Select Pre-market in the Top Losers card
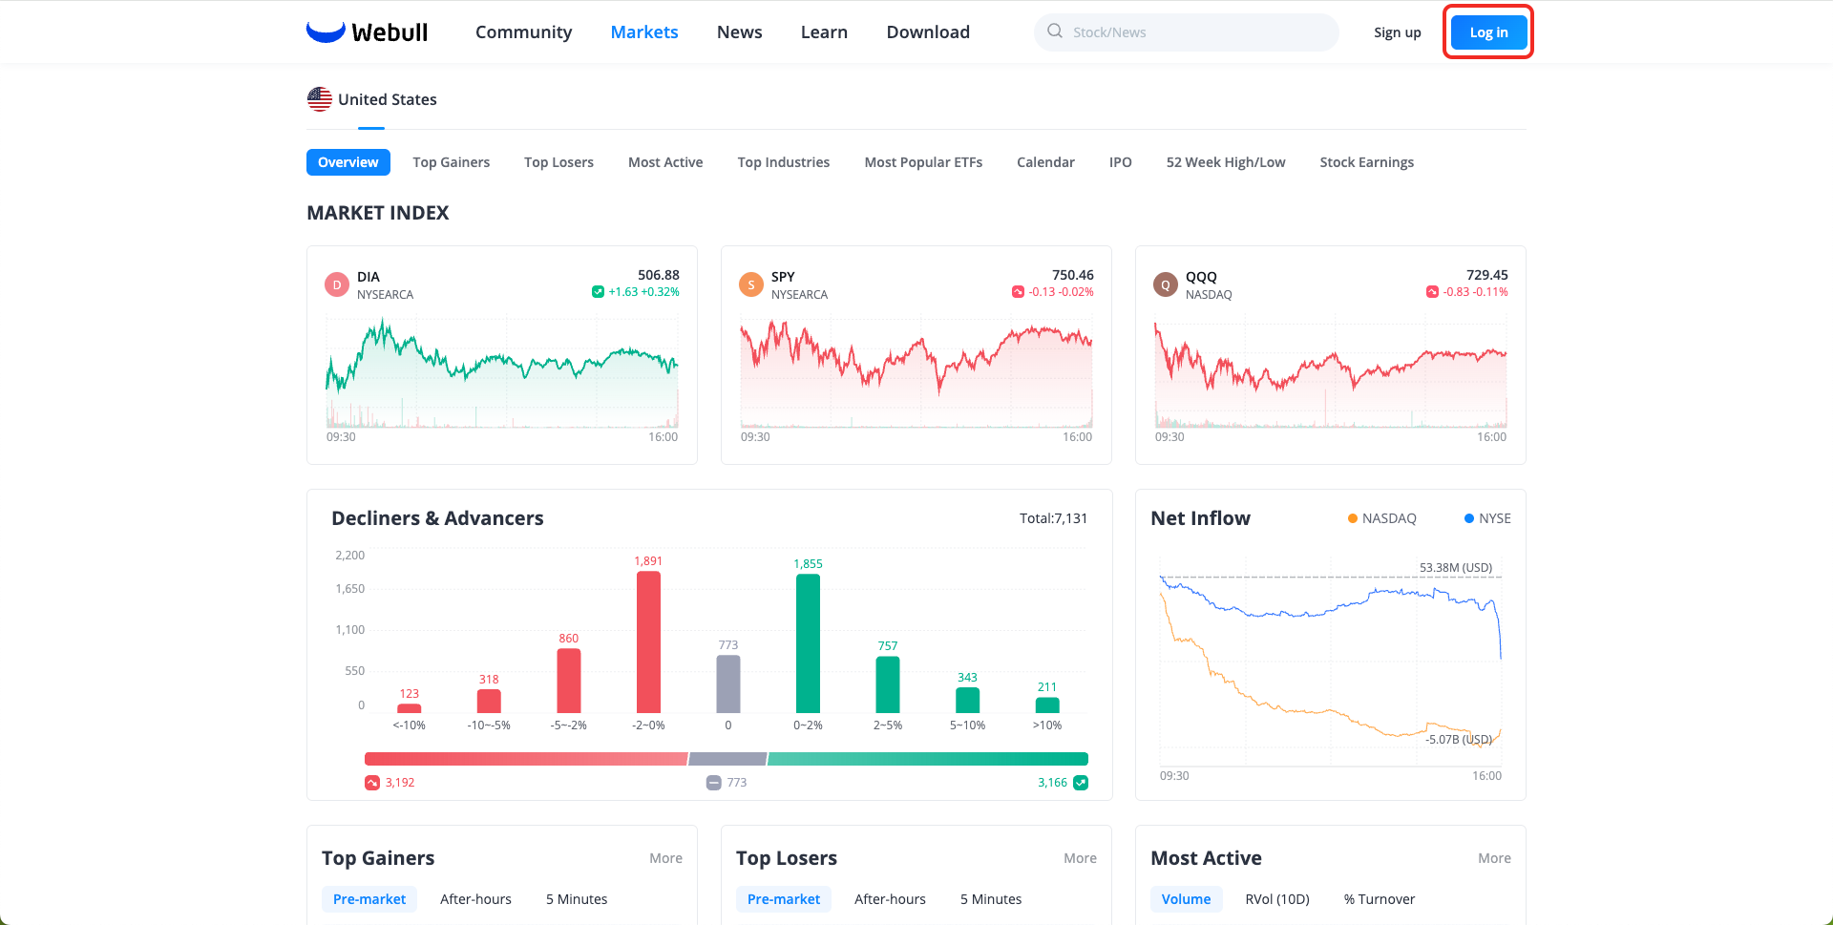Image resolution: width=1833 pixels, height=925 pixels. [x=784, y=899]
